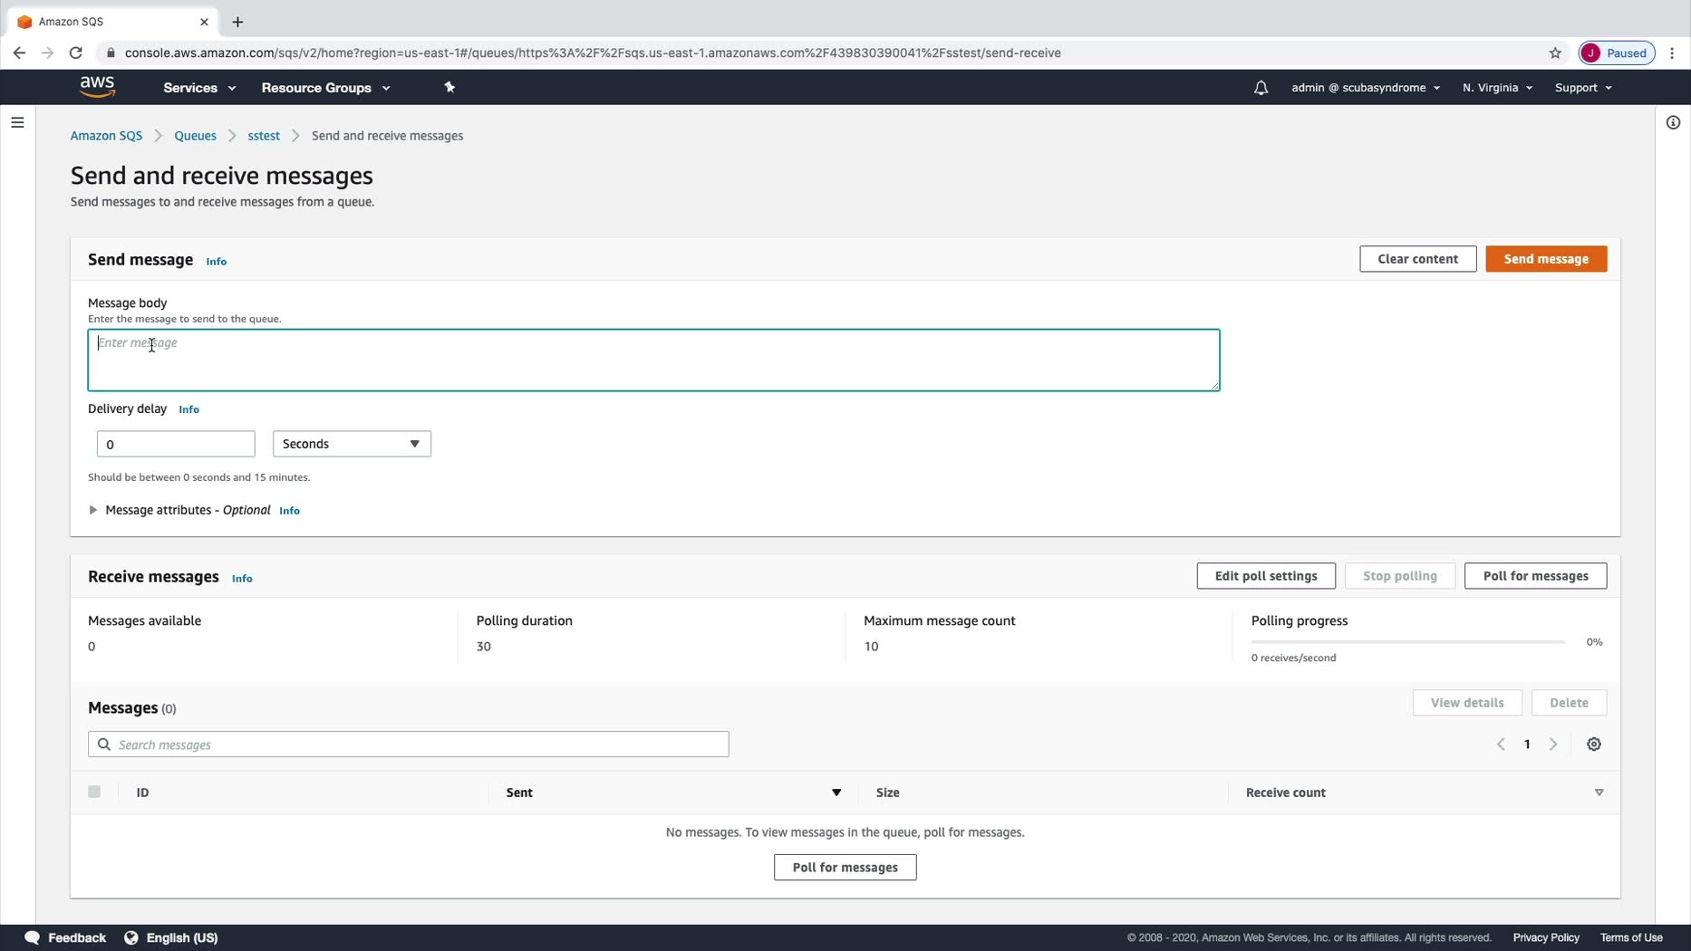This screenshot has height=951, width=1691.
Task: Open the notifications bell
Action: click(1261, 88)
